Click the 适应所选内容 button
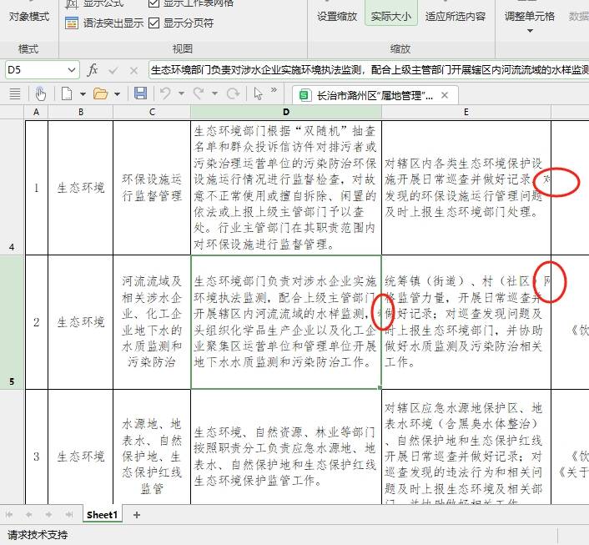 (455, 16)
